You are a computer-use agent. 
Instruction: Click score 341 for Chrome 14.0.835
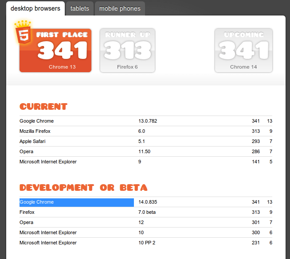point(255,202)
